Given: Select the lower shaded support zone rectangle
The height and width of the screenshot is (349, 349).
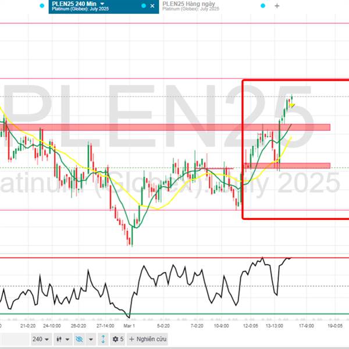Looking at the screenshot, I should [287, 166].
